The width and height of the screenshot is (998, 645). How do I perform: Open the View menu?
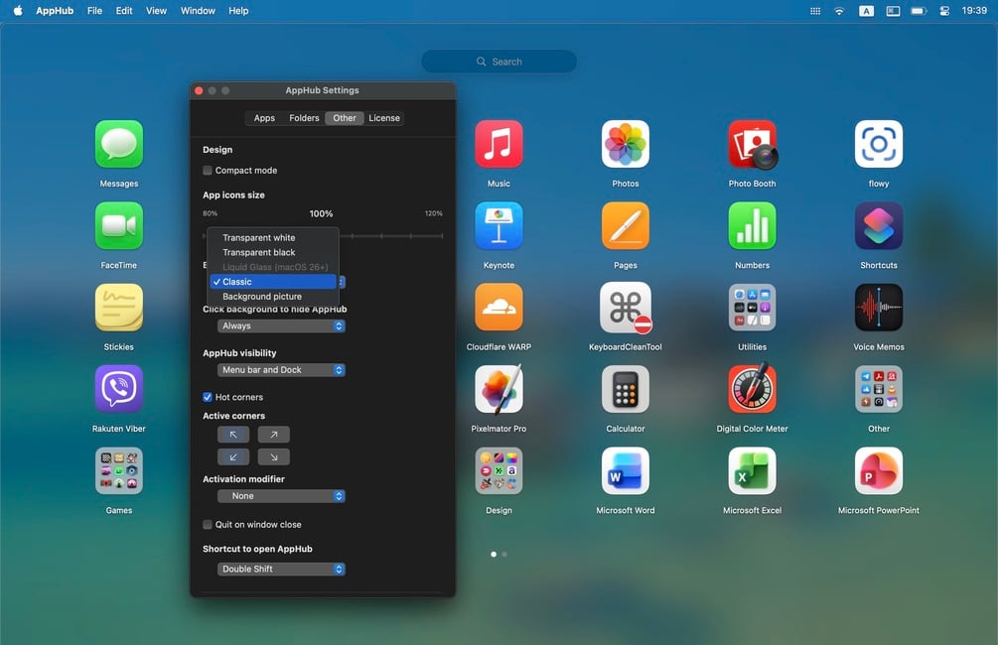tap(156, 11)
